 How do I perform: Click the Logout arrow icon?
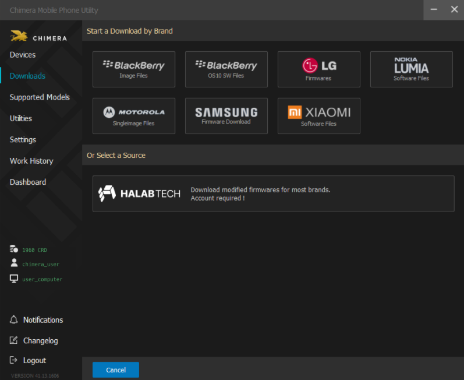click(13, 360)
